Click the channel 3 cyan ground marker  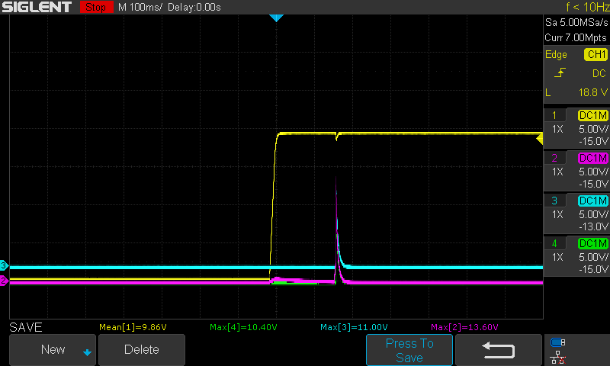tap(4, 265)
